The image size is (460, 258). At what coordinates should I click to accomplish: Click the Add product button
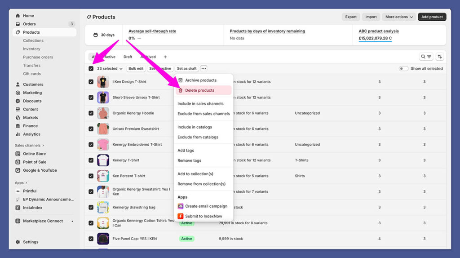coord(432,17)
